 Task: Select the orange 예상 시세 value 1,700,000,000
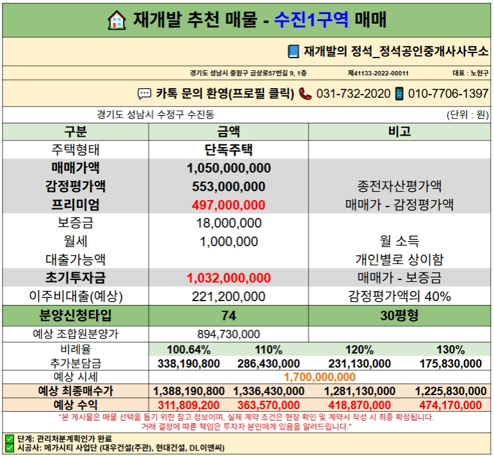tap(320, 377)
